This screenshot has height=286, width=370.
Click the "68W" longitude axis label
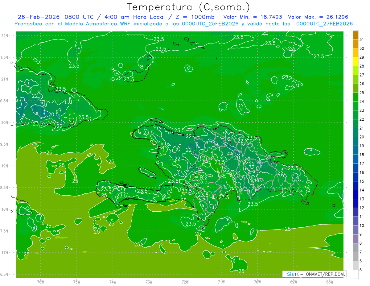point(330,282)
